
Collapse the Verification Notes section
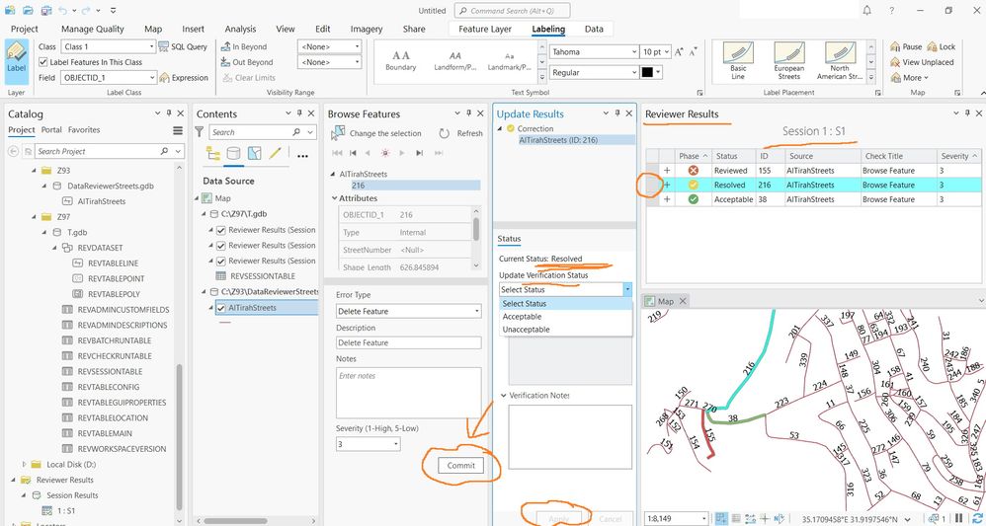[x=503, y=396]
